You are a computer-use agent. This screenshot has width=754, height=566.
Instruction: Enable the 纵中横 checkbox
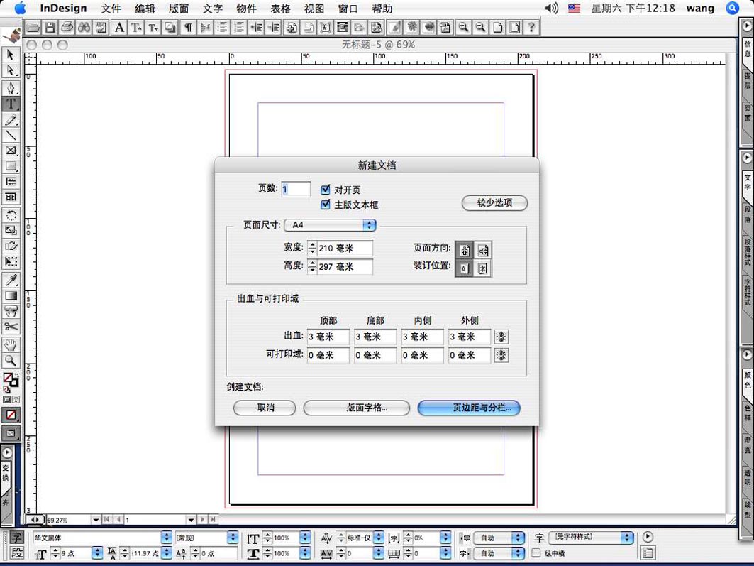536,553
